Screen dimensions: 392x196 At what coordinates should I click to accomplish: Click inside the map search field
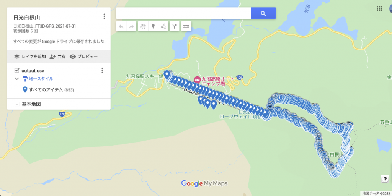(x=184, y=13)
